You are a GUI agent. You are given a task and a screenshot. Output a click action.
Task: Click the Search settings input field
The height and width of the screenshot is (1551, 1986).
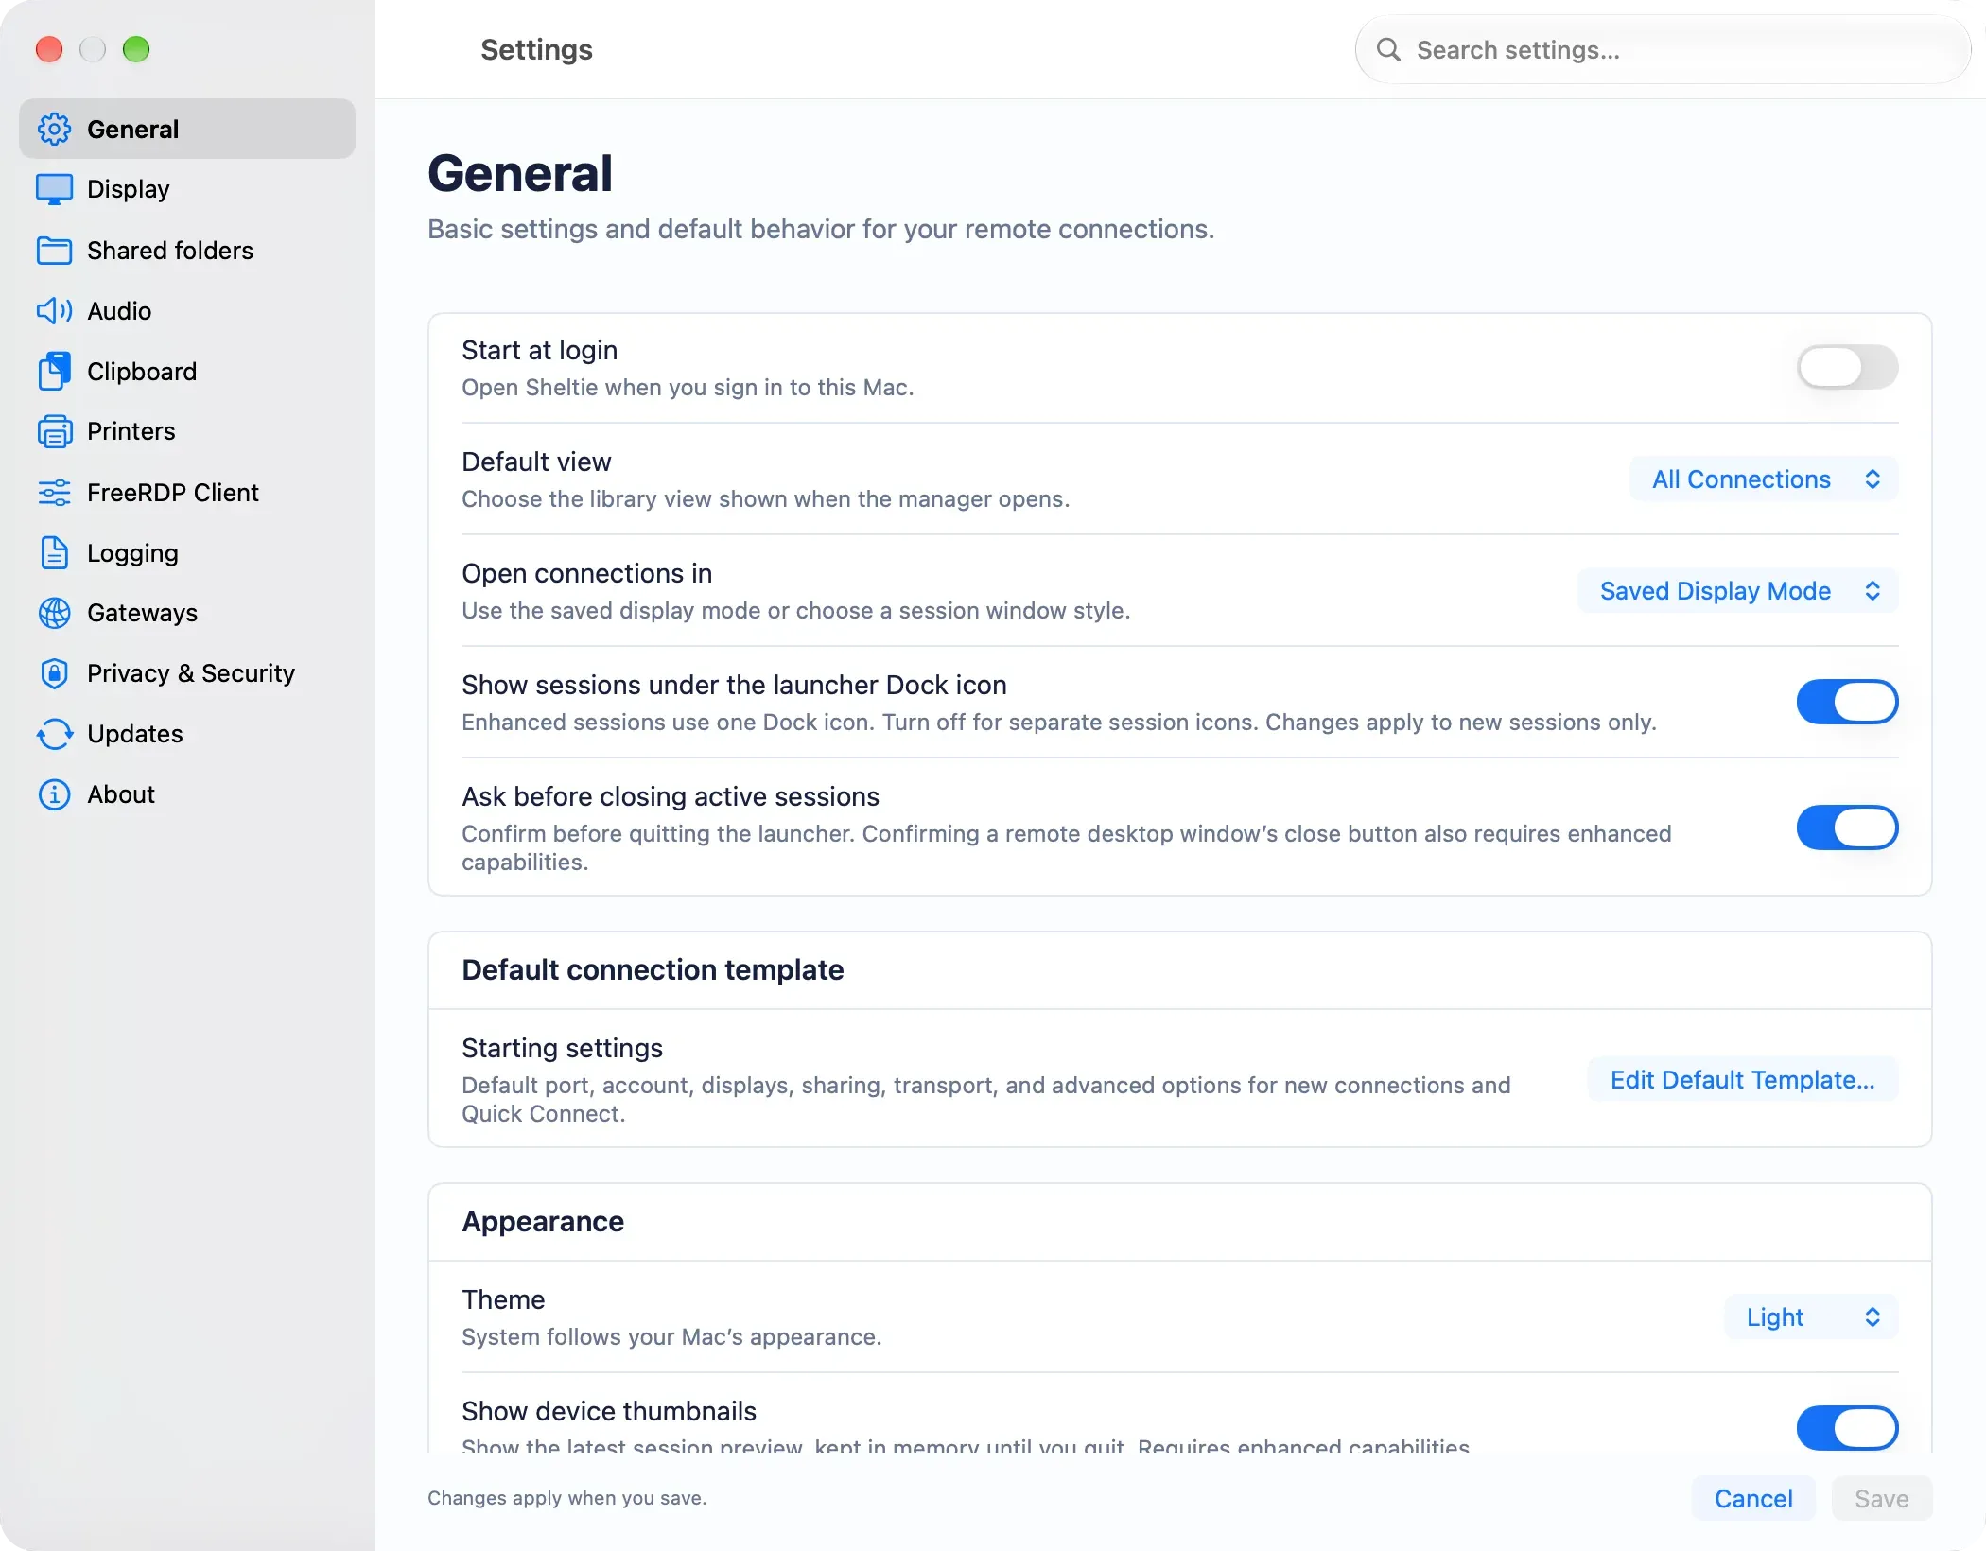click(x=1663, y=49)
